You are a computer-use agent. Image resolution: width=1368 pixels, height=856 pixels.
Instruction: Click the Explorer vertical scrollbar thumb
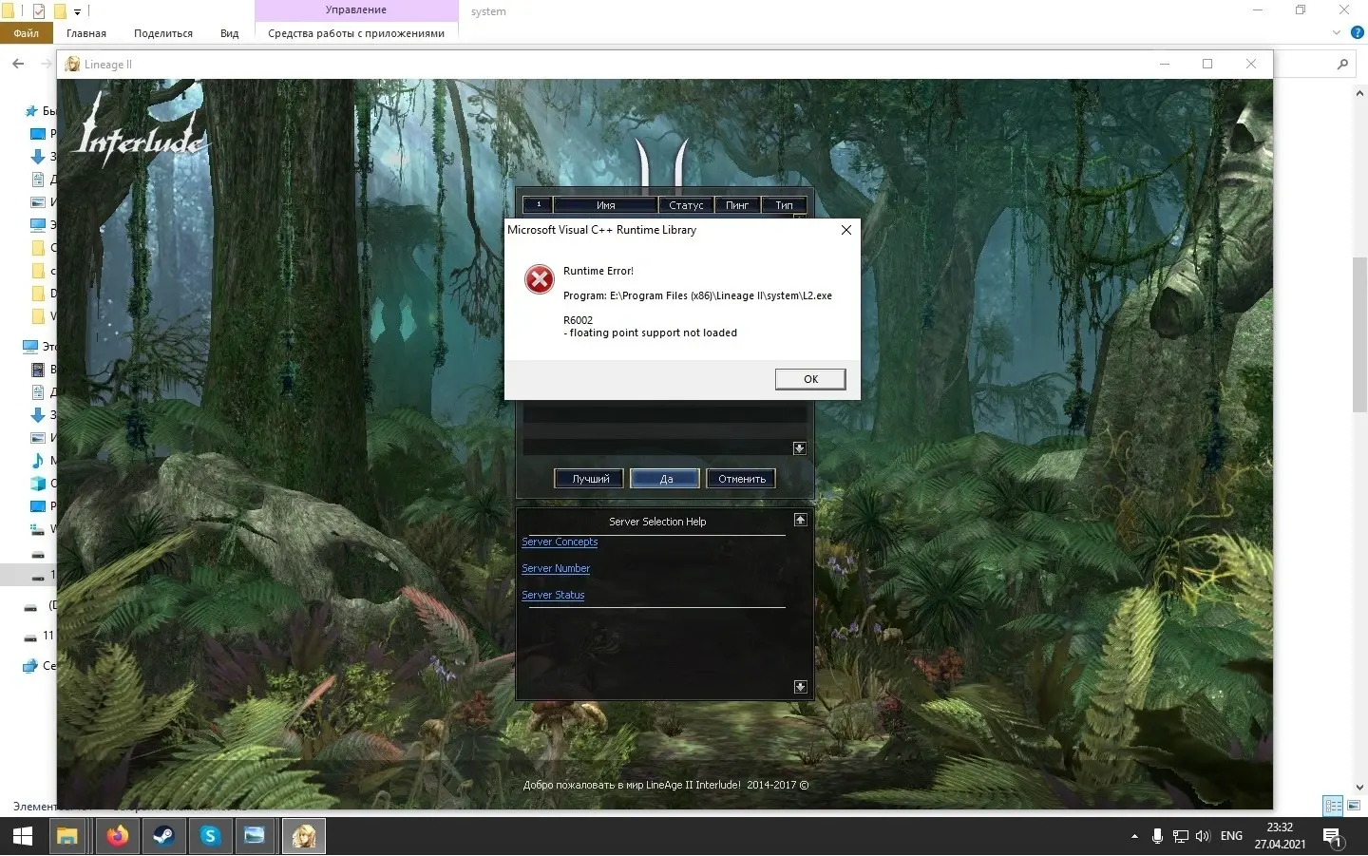coord(1359,333)
